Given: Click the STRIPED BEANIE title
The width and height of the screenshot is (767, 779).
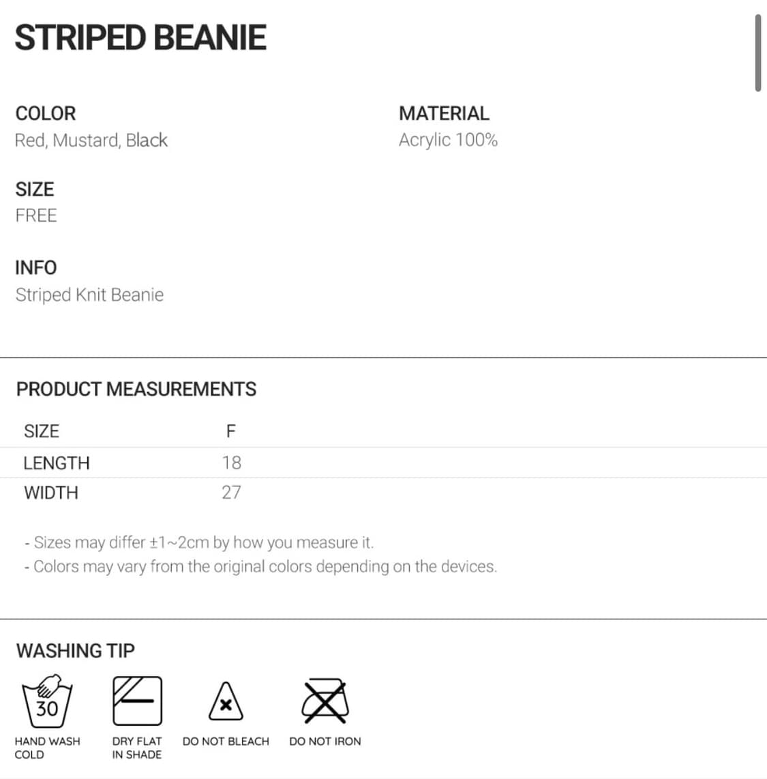Looking at the screenshot, I should point(140,38).
